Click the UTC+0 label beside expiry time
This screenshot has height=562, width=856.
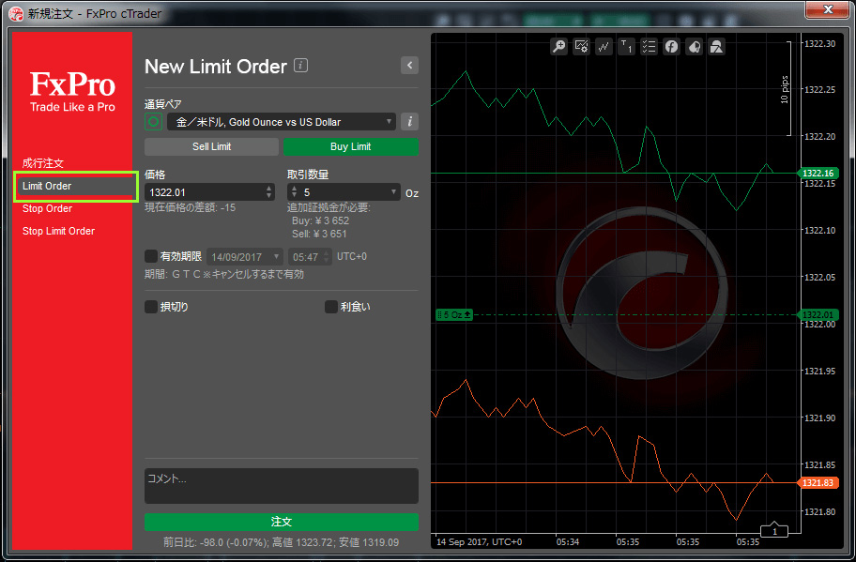352,256
